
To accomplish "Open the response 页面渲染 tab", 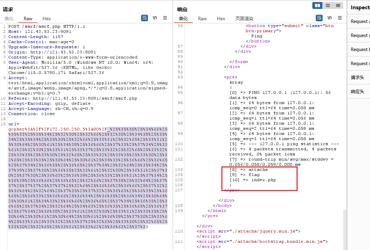I will (244, 18).
